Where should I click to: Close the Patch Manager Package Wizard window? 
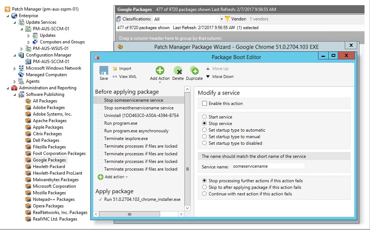click(351, 45)
